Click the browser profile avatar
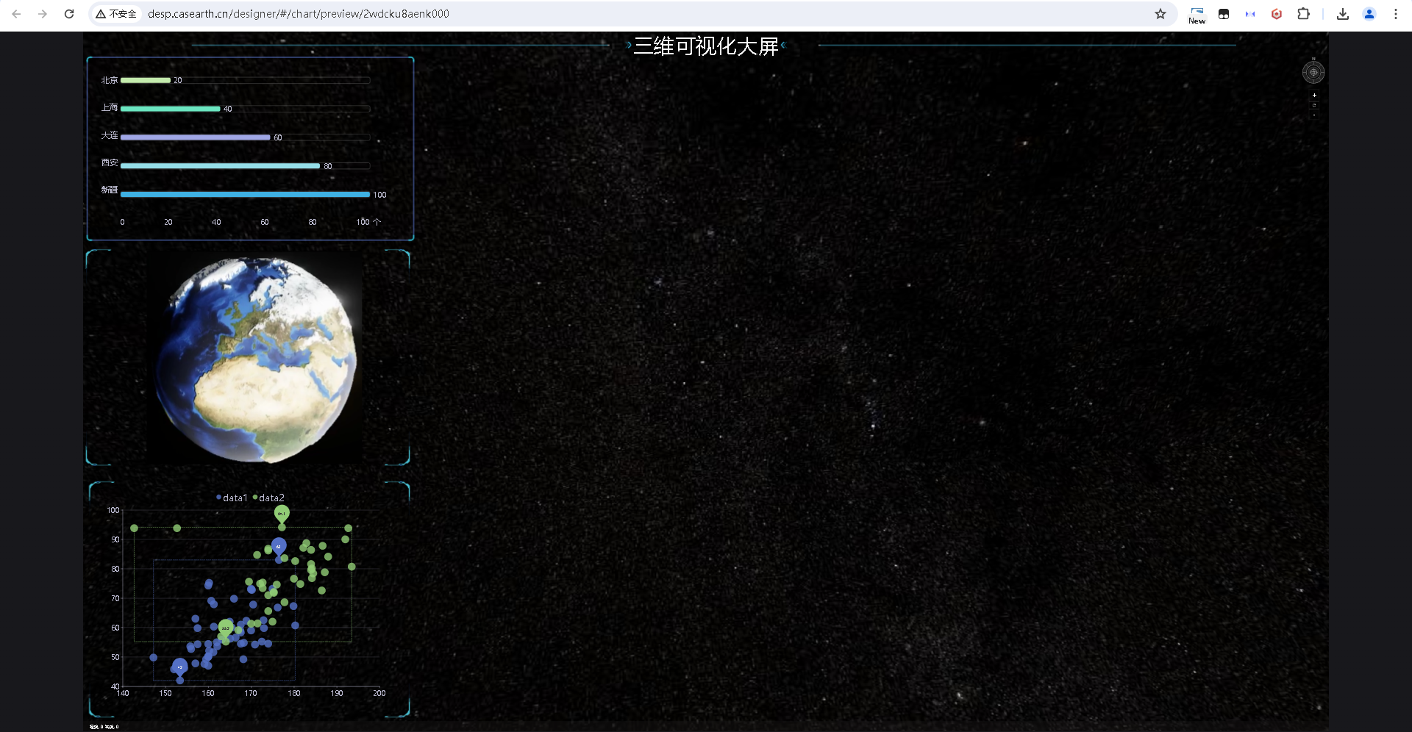1412x732 pixels. click(1369, 14)
